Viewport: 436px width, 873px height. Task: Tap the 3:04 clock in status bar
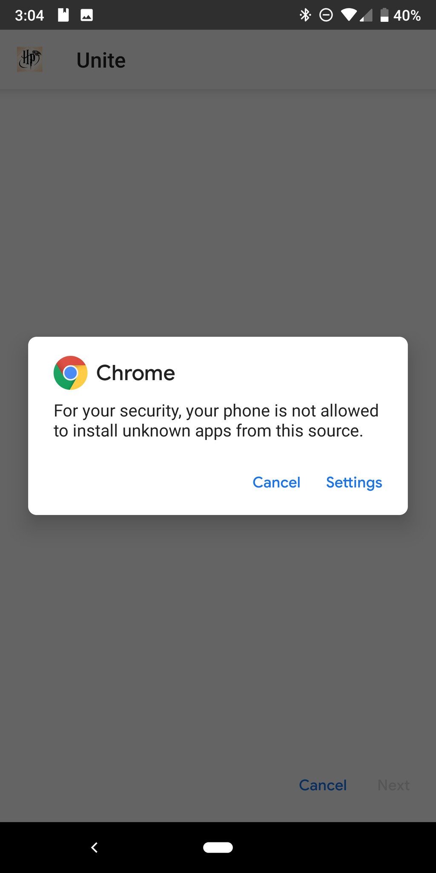(x=29, y=15)
